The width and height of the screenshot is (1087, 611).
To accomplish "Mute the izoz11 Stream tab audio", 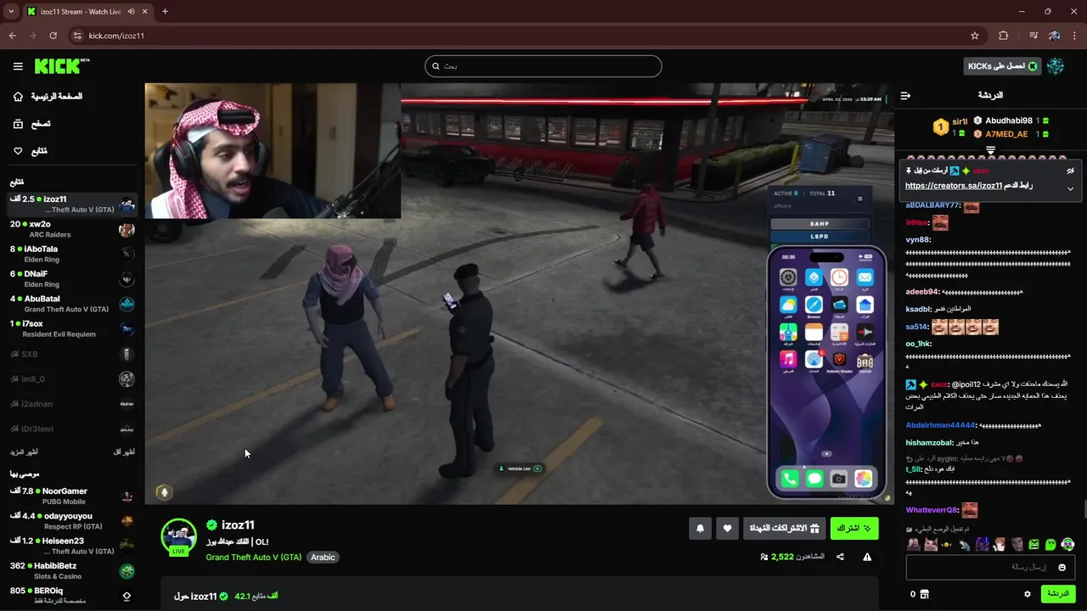I will pos(131,11).
